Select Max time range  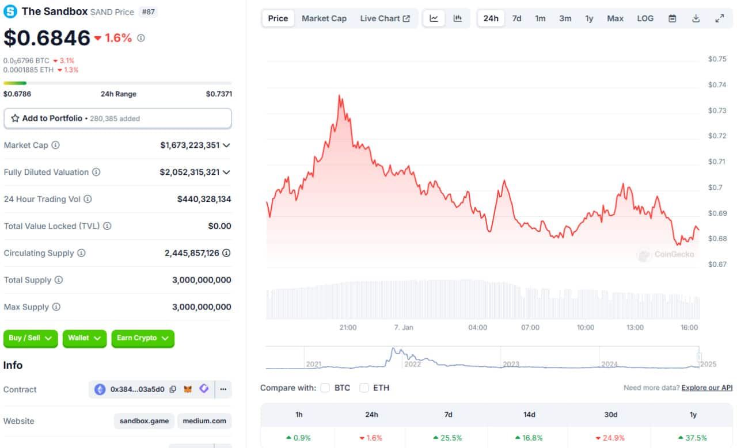pyautogui.click(x=615, y=18)
